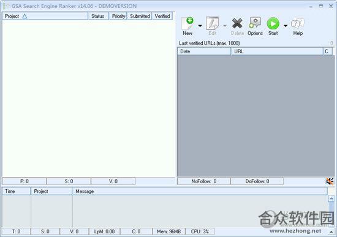337x237 pixels.
Task: Click the Mem: 96MB status entry
Action: [x=168, y=231]
